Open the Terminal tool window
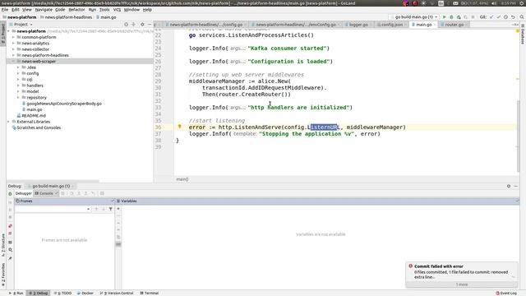The image size is (526, 296). tap(150, 293)
